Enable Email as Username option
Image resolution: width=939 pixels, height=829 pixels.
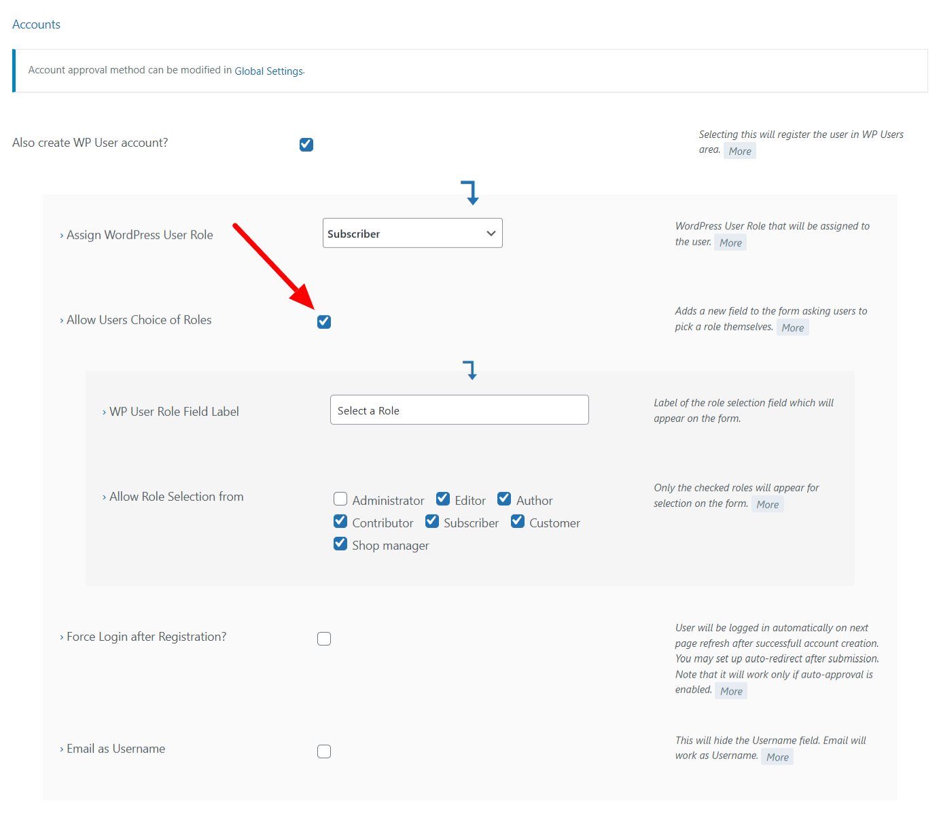324,752
